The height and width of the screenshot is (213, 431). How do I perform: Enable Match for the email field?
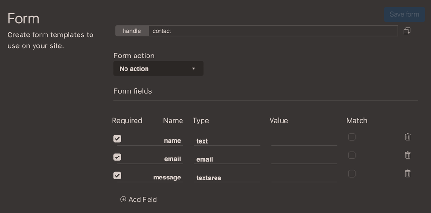coord(352,155)
